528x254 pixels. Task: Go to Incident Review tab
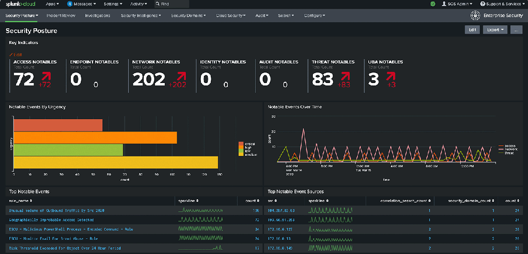tap(61, 16)
